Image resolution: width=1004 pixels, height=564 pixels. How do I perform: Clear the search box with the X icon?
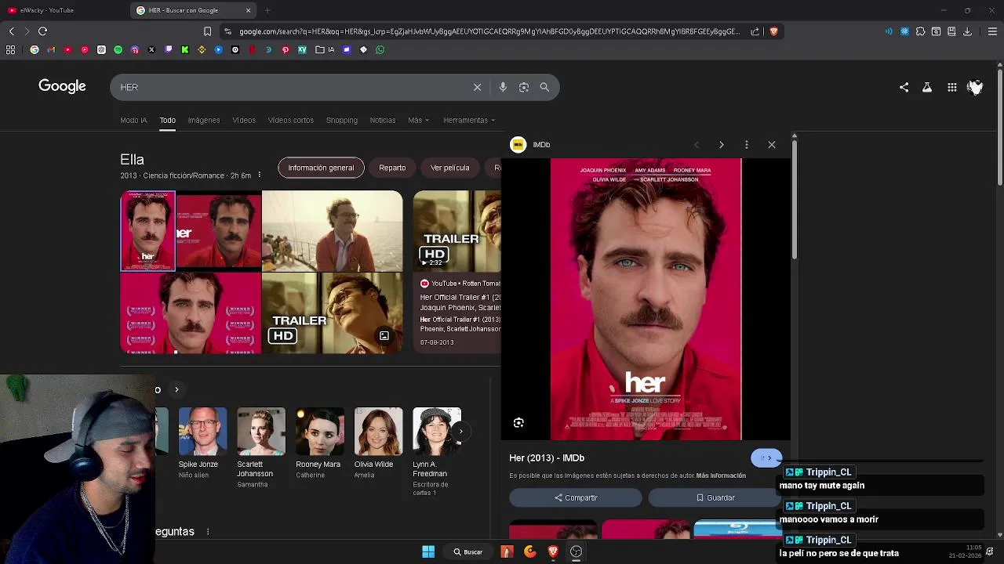477,87
